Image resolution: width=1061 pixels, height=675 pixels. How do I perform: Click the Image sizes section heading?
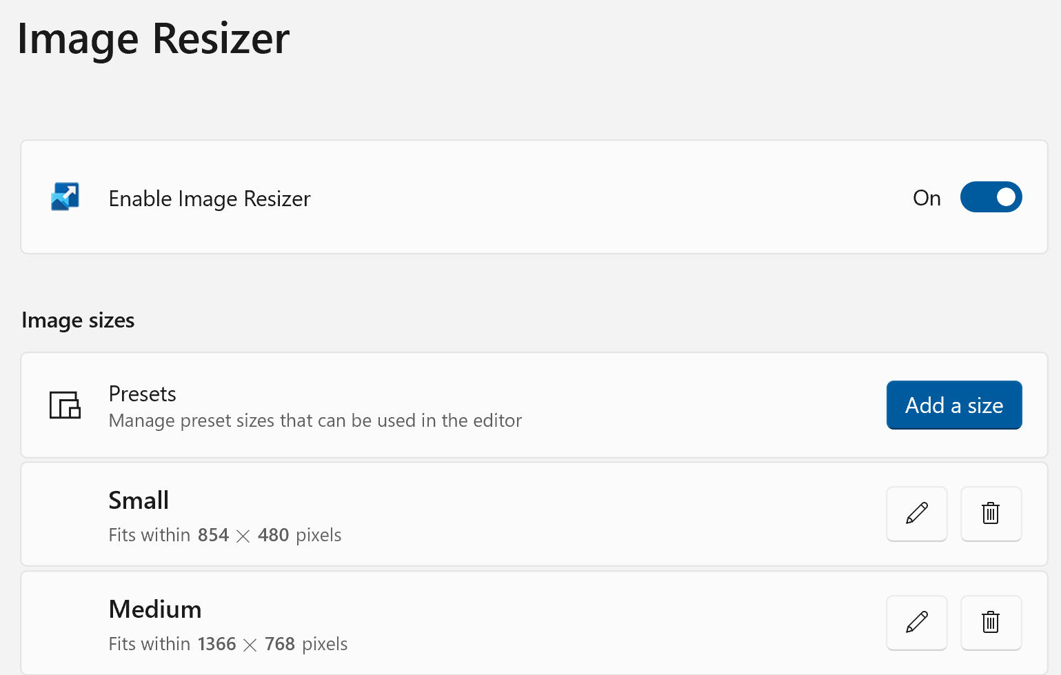(x=78, y=321)
